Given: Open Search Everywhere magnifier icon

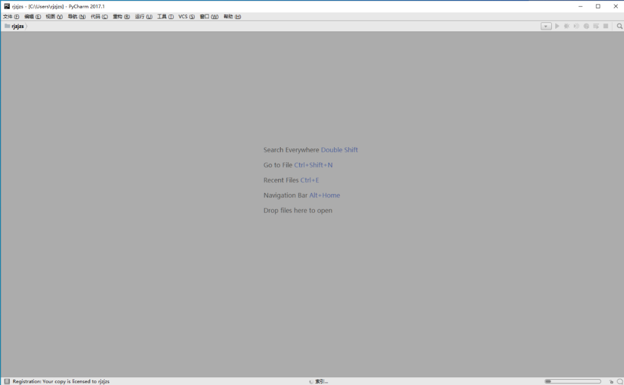Looking at the screenshot, I should 619,26.
